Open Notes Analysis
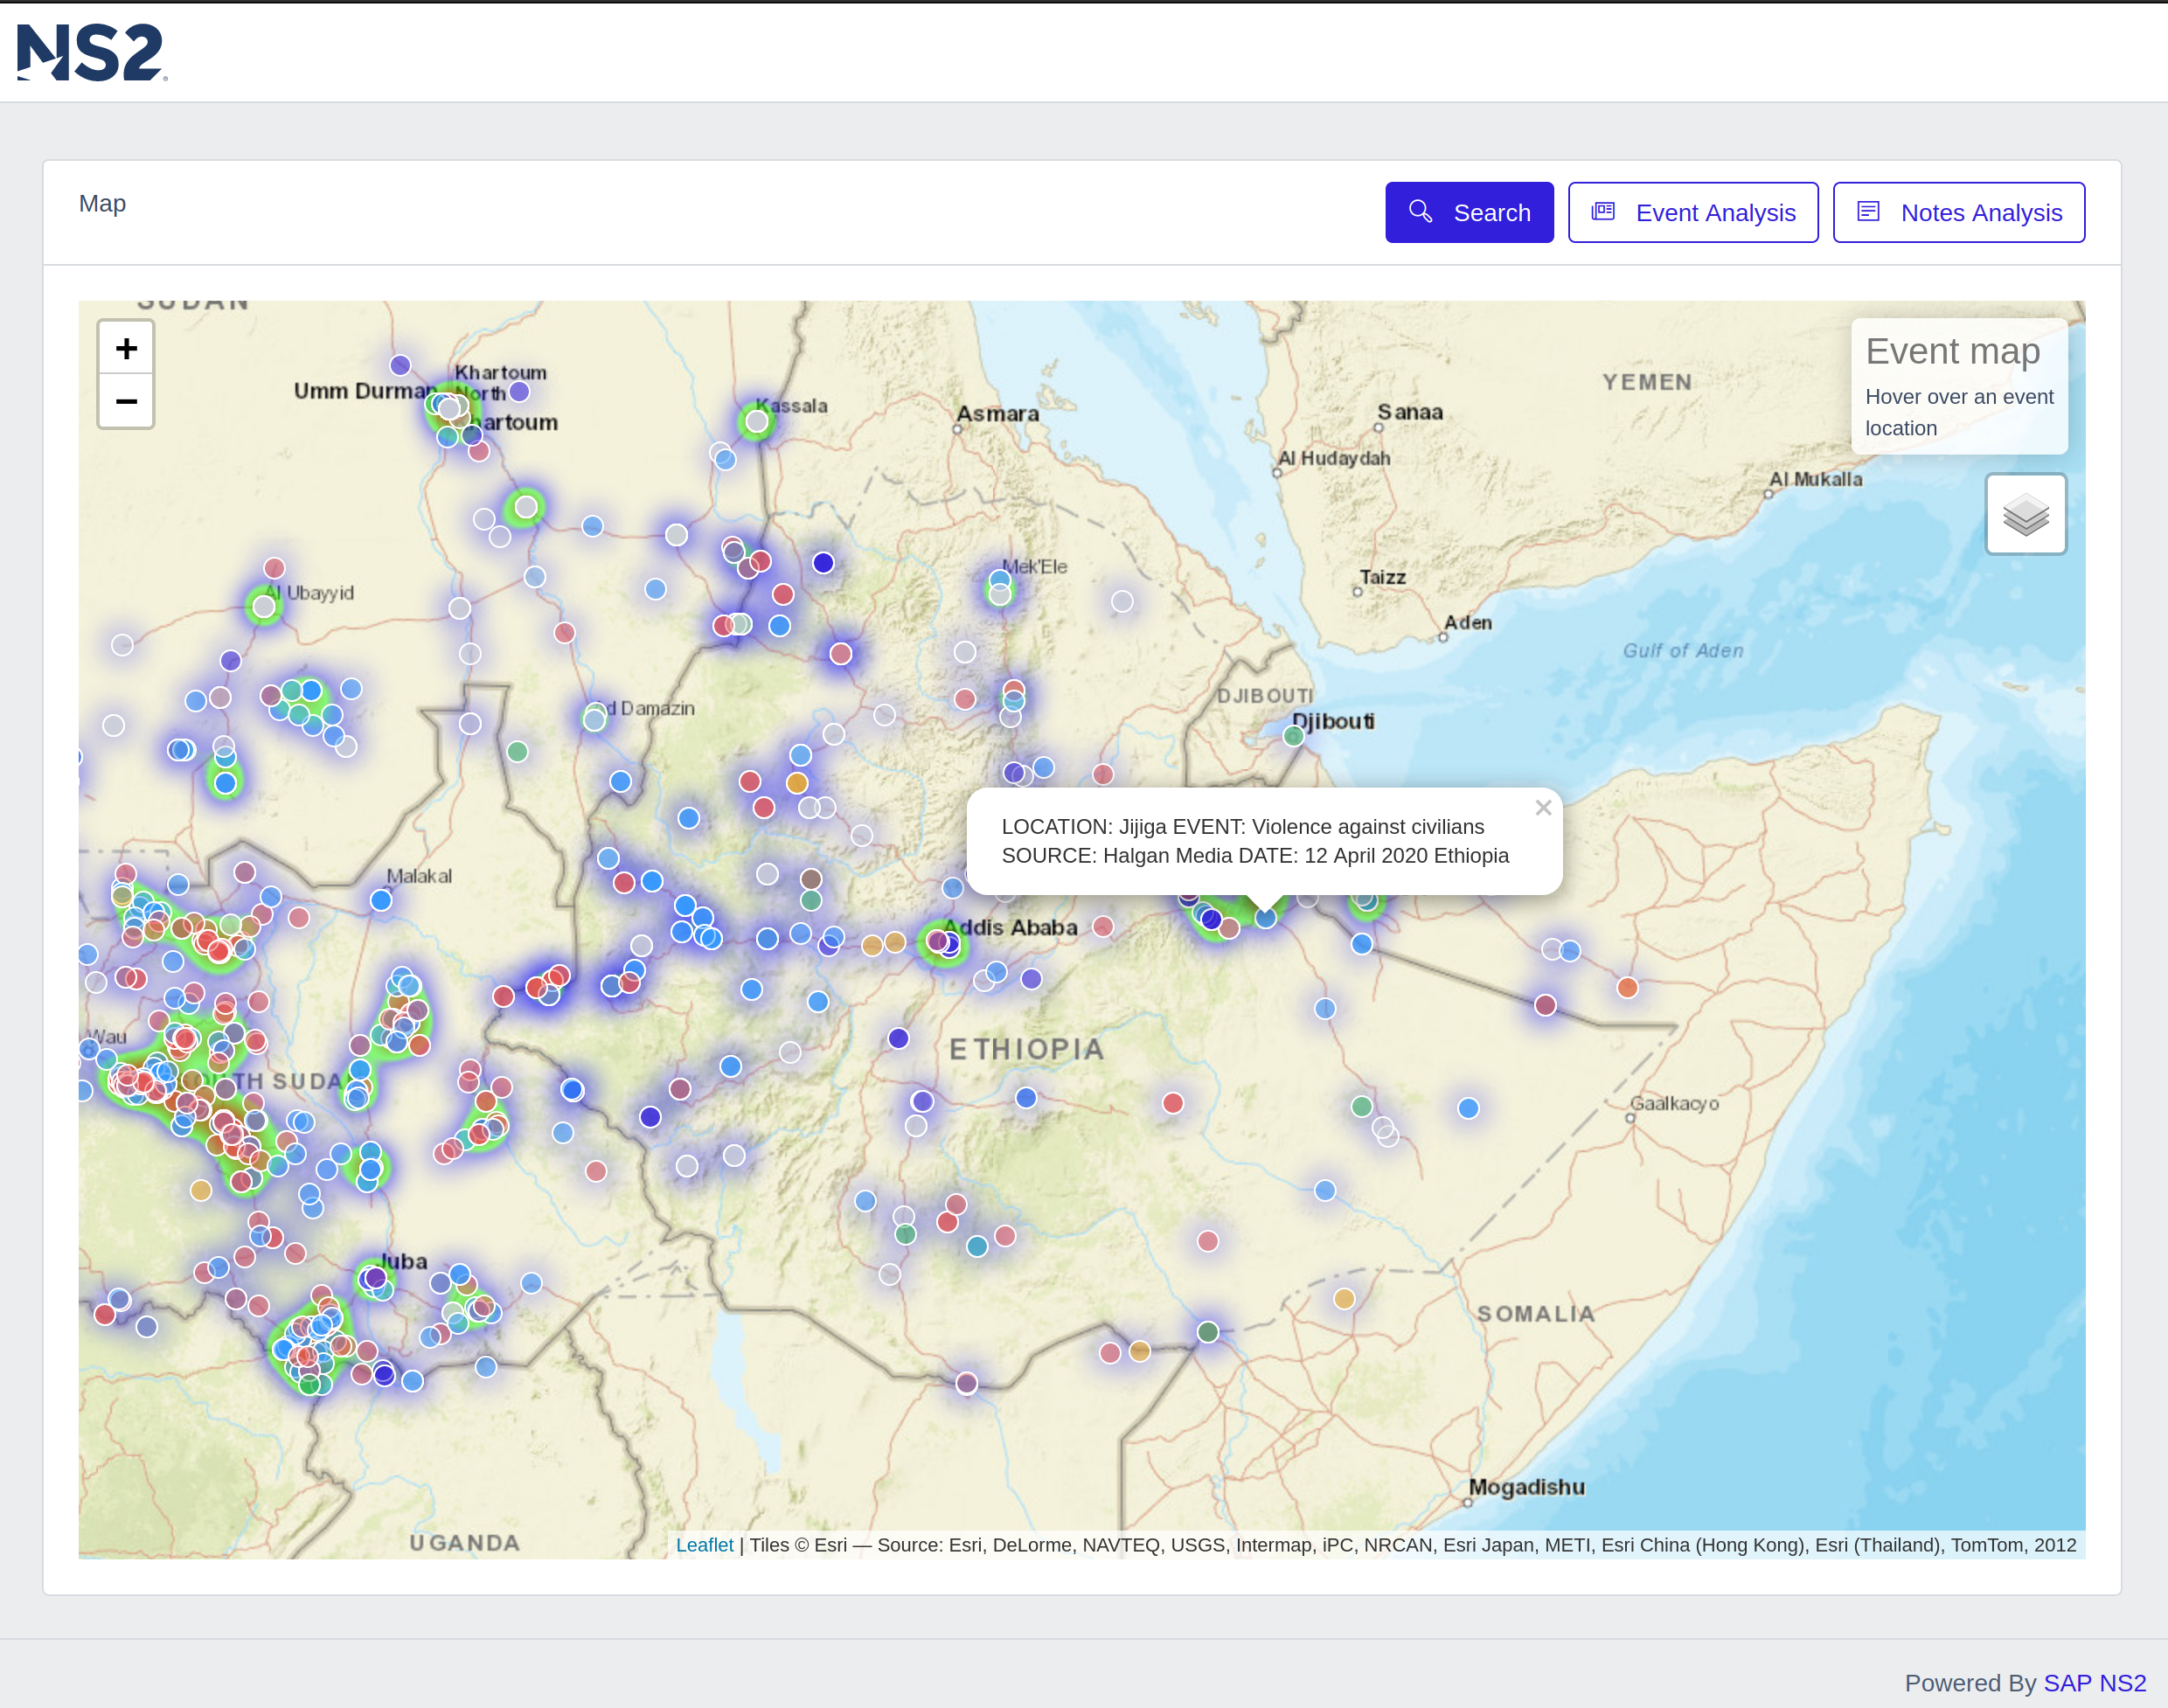 point(1958,212)
